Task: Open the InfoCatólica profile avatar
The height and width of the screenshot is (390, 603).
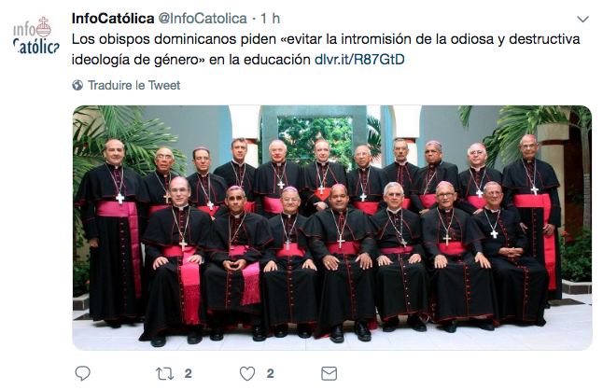Action: (36, 35)
